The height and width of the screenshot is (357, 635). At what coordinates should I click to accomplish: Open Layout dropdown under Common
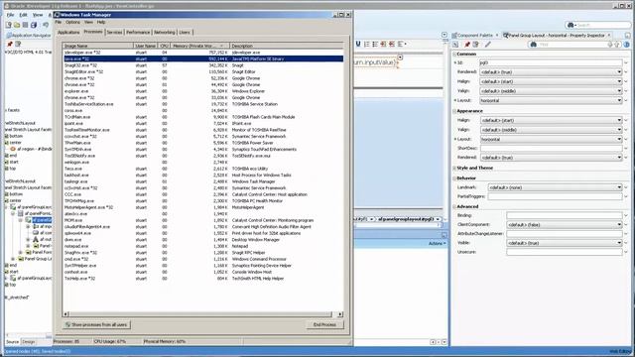(551, 100)
